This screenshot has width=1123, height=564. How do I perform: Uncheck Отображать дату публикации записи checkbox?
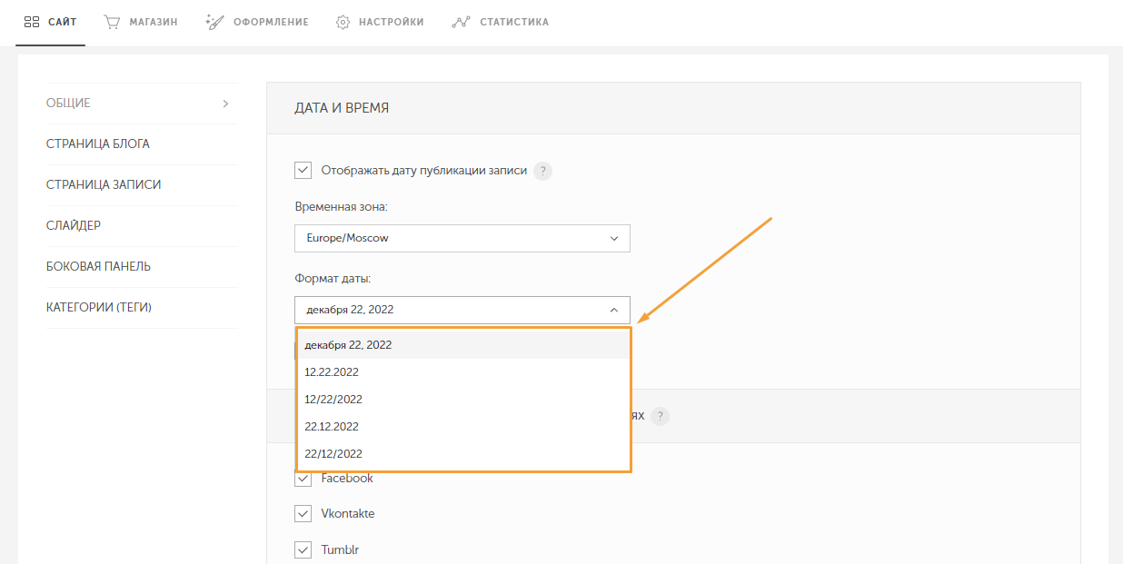(303, 170)
